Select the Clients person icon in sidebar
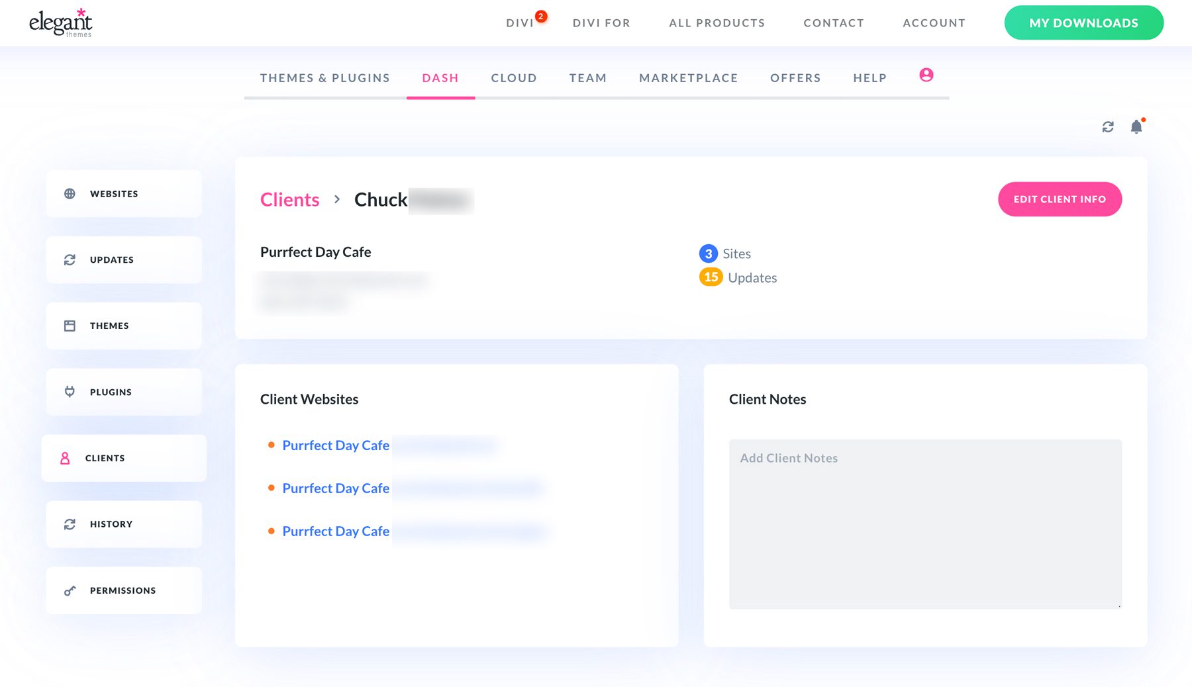This screenshot has width=1192, height=687. click(64, 458)
